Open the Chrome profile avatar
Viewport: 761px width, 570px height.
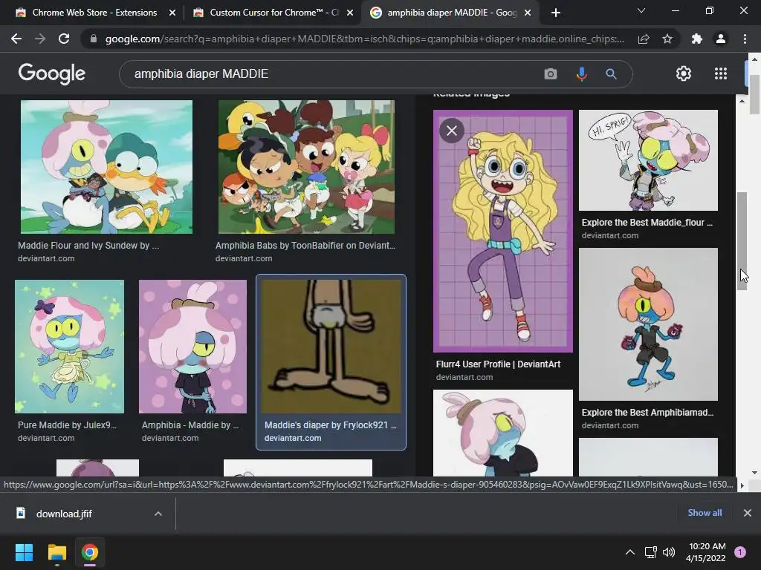click(721, 39)
